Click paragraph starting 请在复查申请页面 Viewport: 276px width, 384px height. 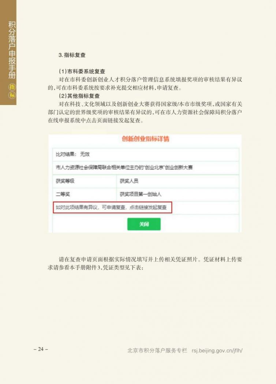(x=145, y=263)
